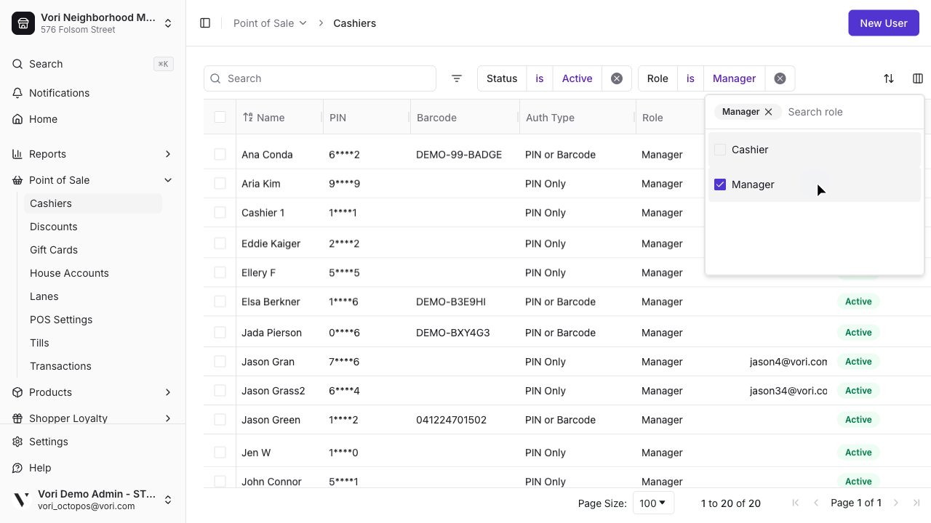The height and width of the screenshot is (523, 931).
Task: Select the header checkbox to choose all rows
Action: 220,117
